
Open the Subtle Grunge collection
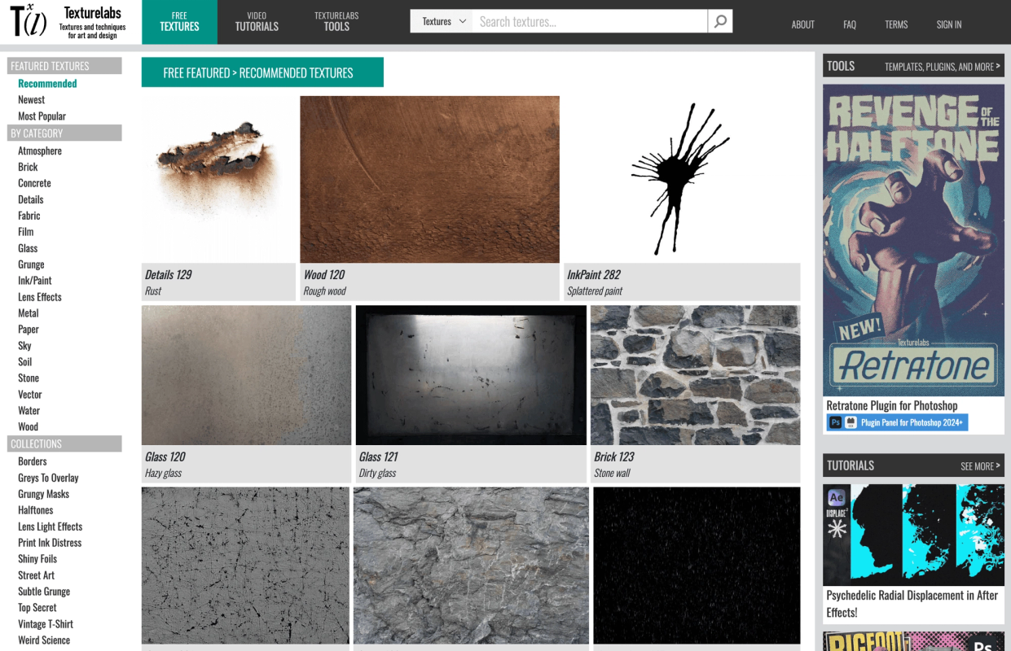coord(44,592)
